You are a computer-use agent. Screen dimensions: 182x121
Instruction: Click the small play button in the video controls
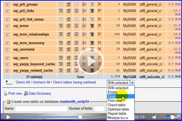(8, 117)
